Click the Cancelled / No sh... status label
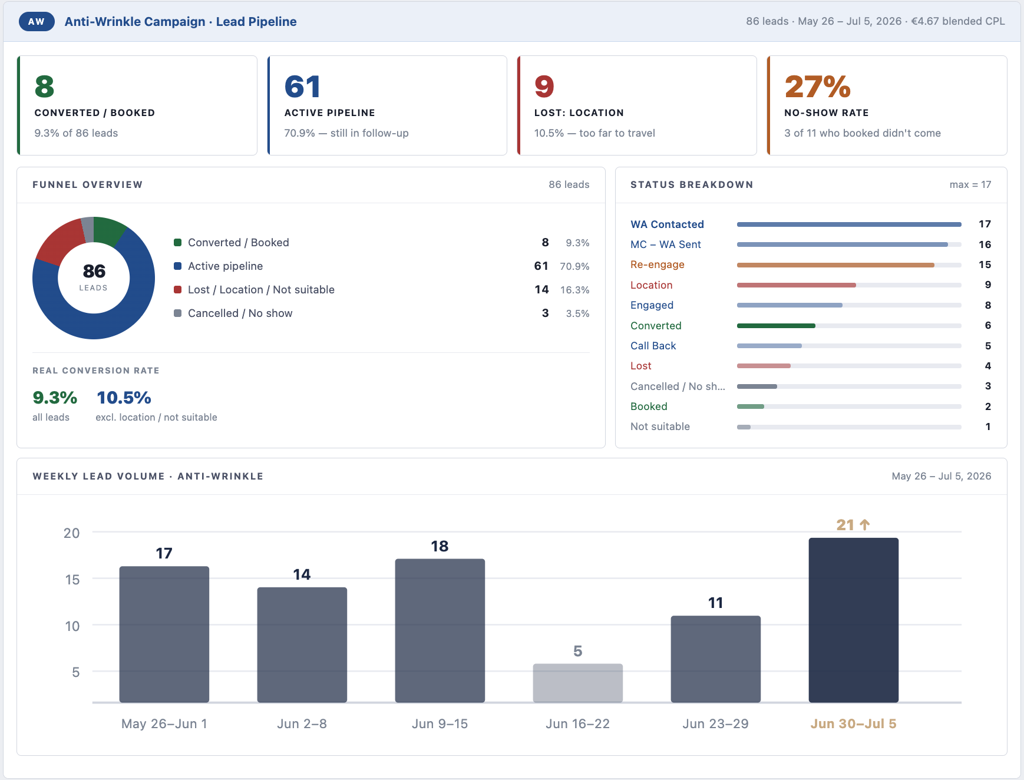 click(x=678, y=386)
